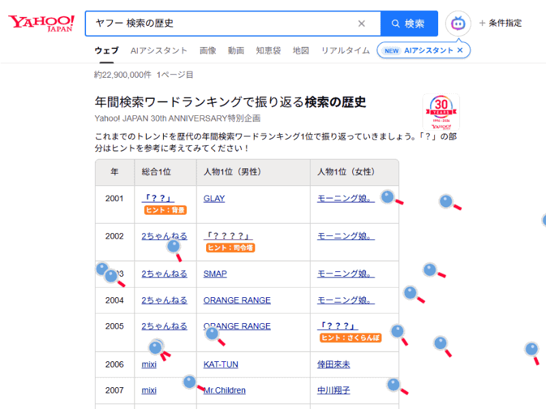The height and width of the screenshot is (409, 546).
Task: Open the 地図 tab
Action: 300,50
